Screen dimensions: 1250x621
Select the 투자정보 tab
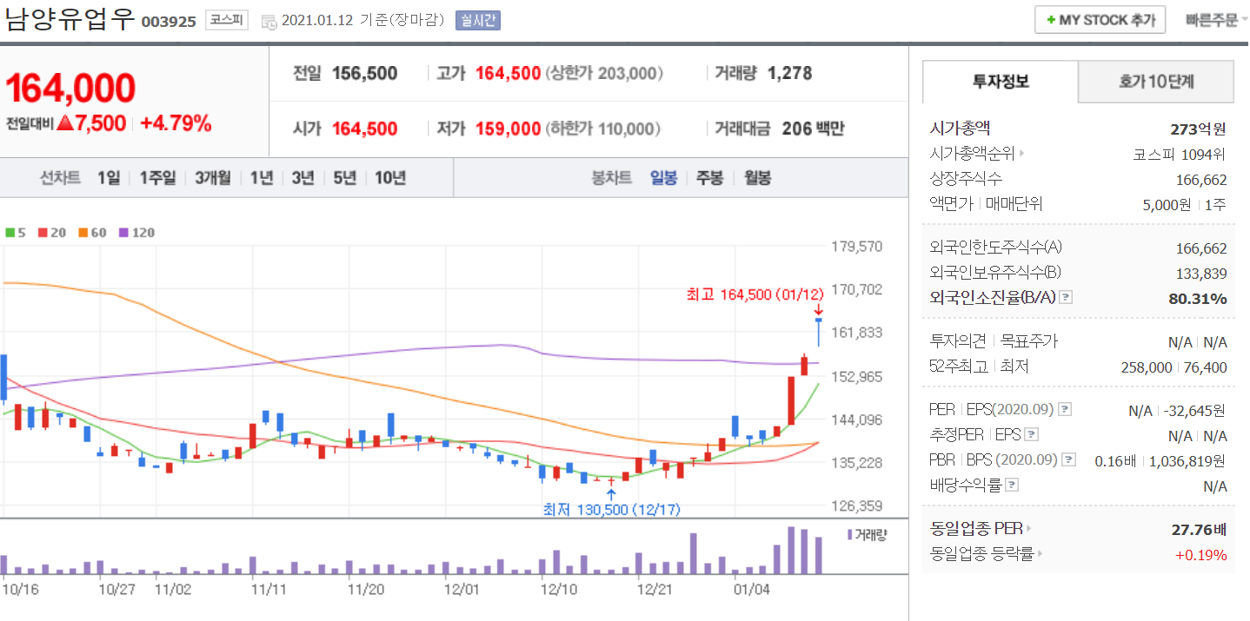1001,83
